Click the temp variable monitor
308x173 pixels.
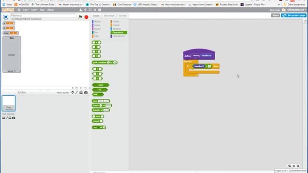point(11,33)
